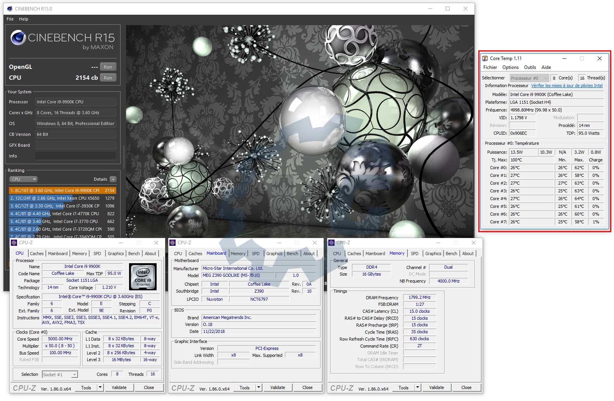Open Tools dropdown arrow in CPU tab window
Viewport: 614px width, 401px height.
[100, 387]
